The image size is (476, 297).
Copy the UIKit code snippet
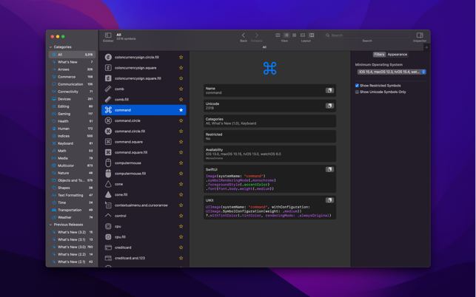(x=329, y=200)
